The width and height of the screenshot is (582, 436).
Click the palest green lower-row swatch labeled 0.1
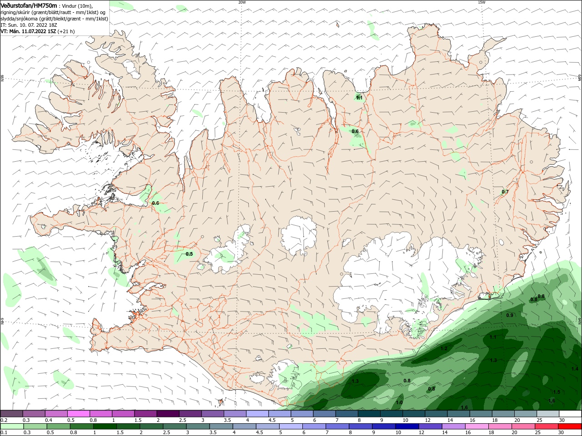(12, 426)
